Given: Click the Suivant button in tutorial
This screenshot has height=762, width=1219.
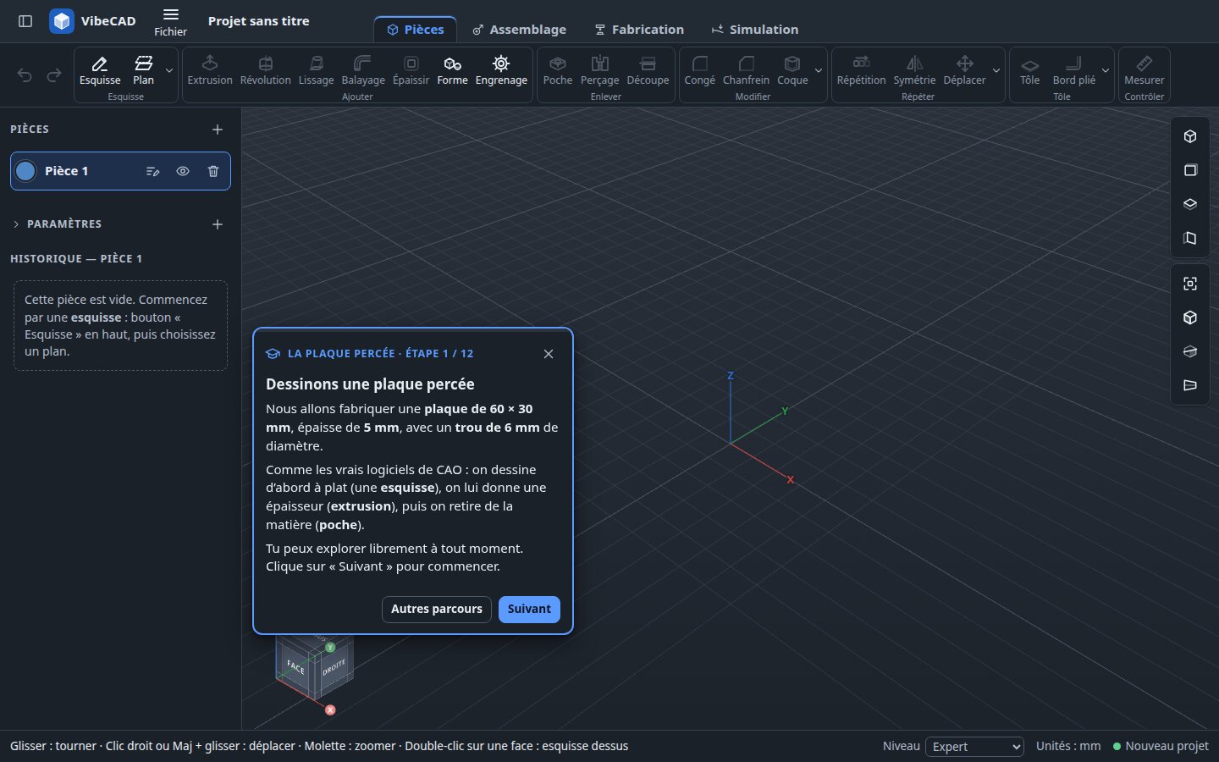Looking at the screenshot, I should click(529, 610).
